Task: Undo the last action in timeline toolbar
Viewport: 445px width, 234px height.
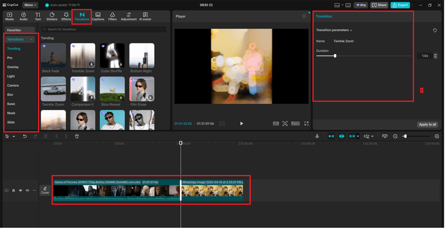Action: point(25,136)
